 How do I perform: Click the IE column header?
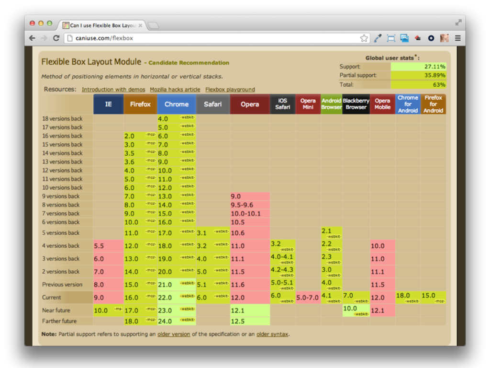pyautogui.click(x=108, y=104)
